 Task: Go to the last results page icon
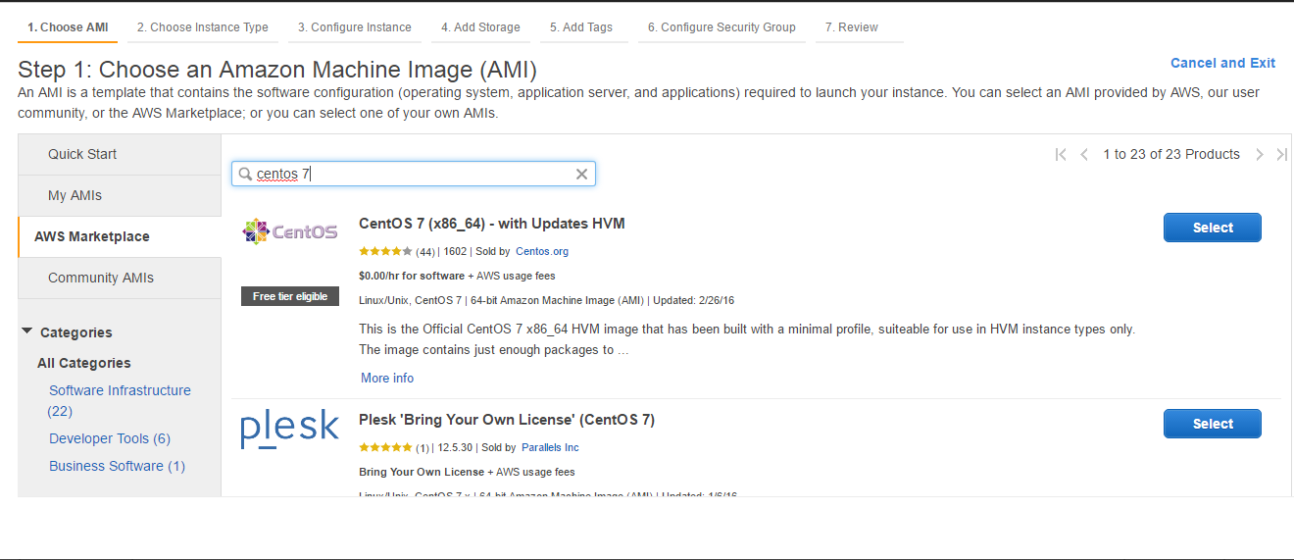[1281, 154]
